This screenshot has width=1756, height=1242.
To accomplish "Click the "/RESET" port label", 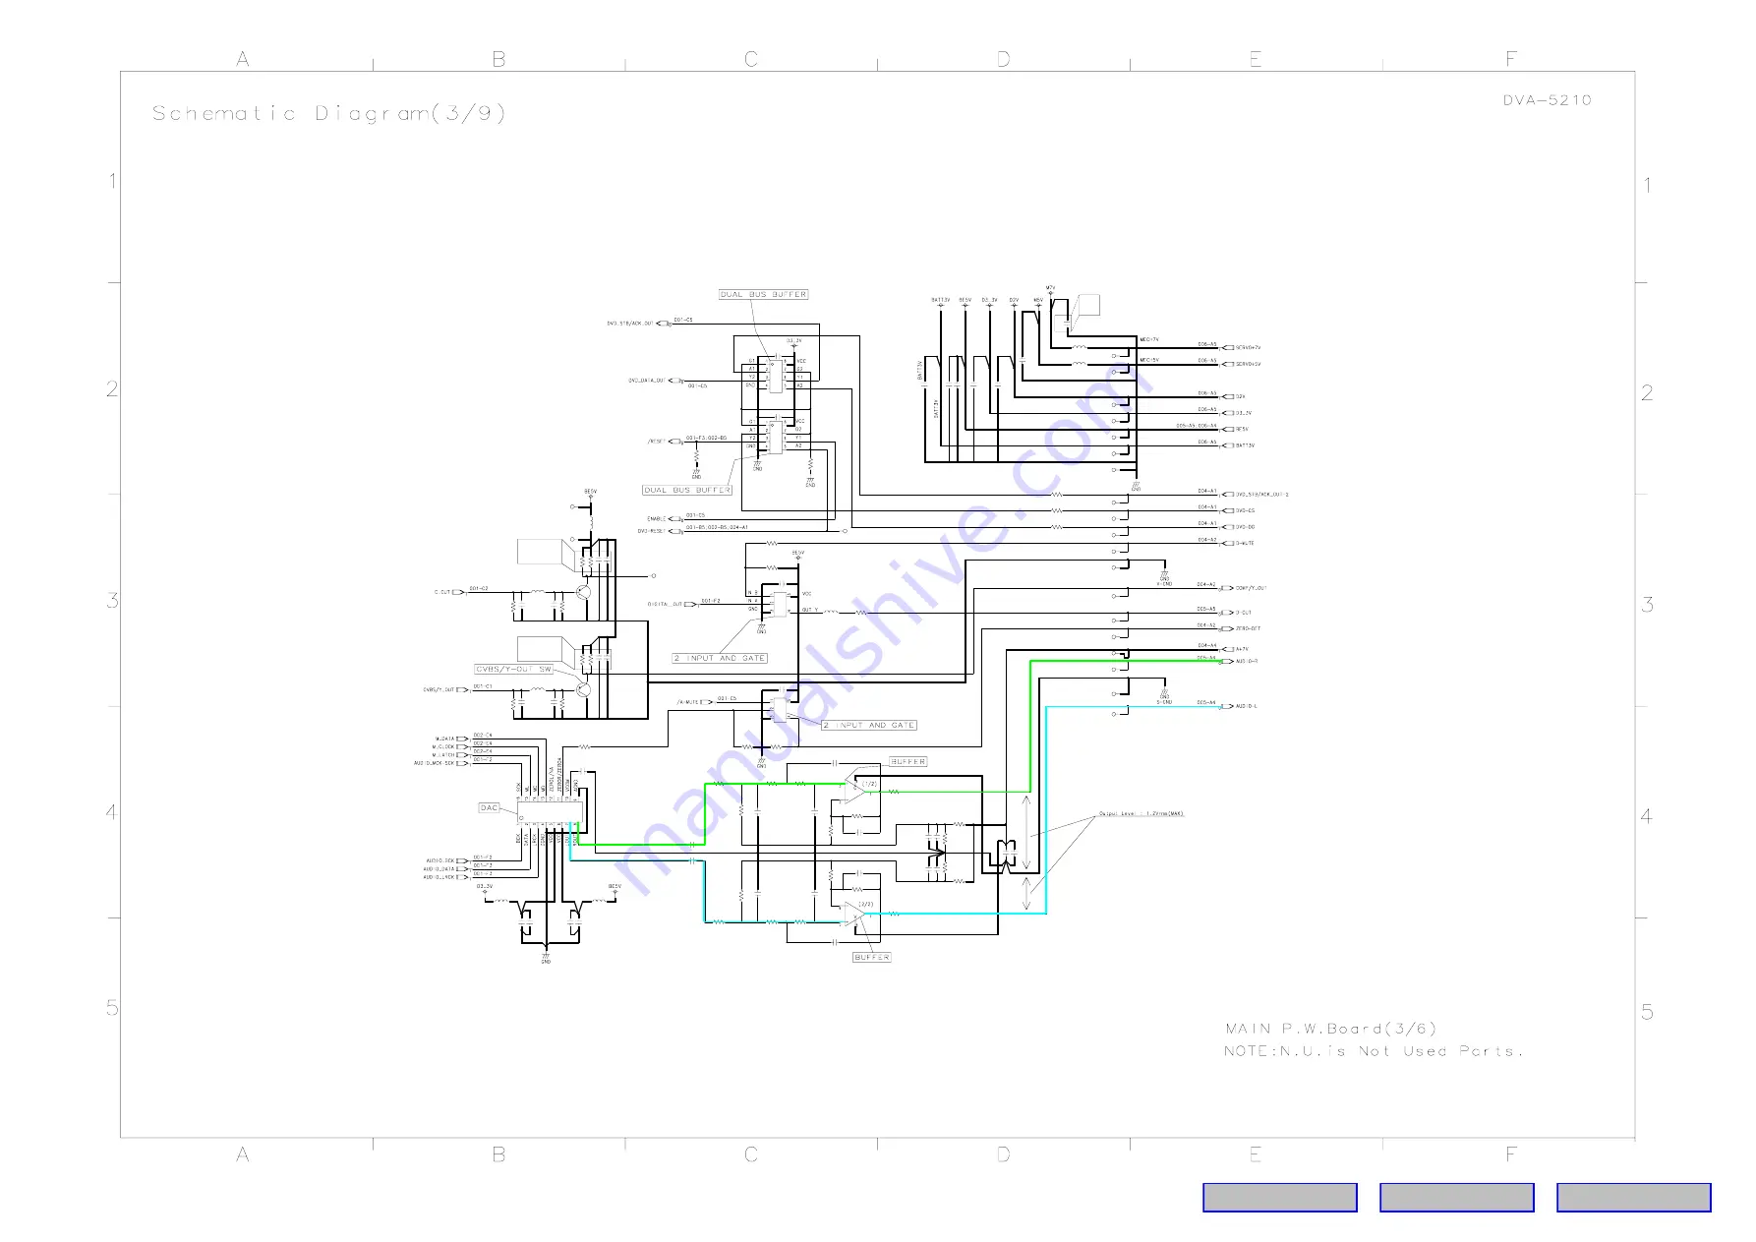I will click(657, 442).
